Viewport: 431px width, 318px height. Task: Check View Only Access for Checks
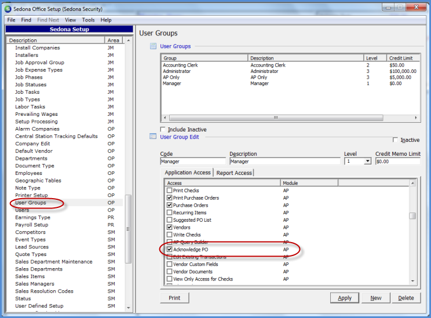[170, 279]
